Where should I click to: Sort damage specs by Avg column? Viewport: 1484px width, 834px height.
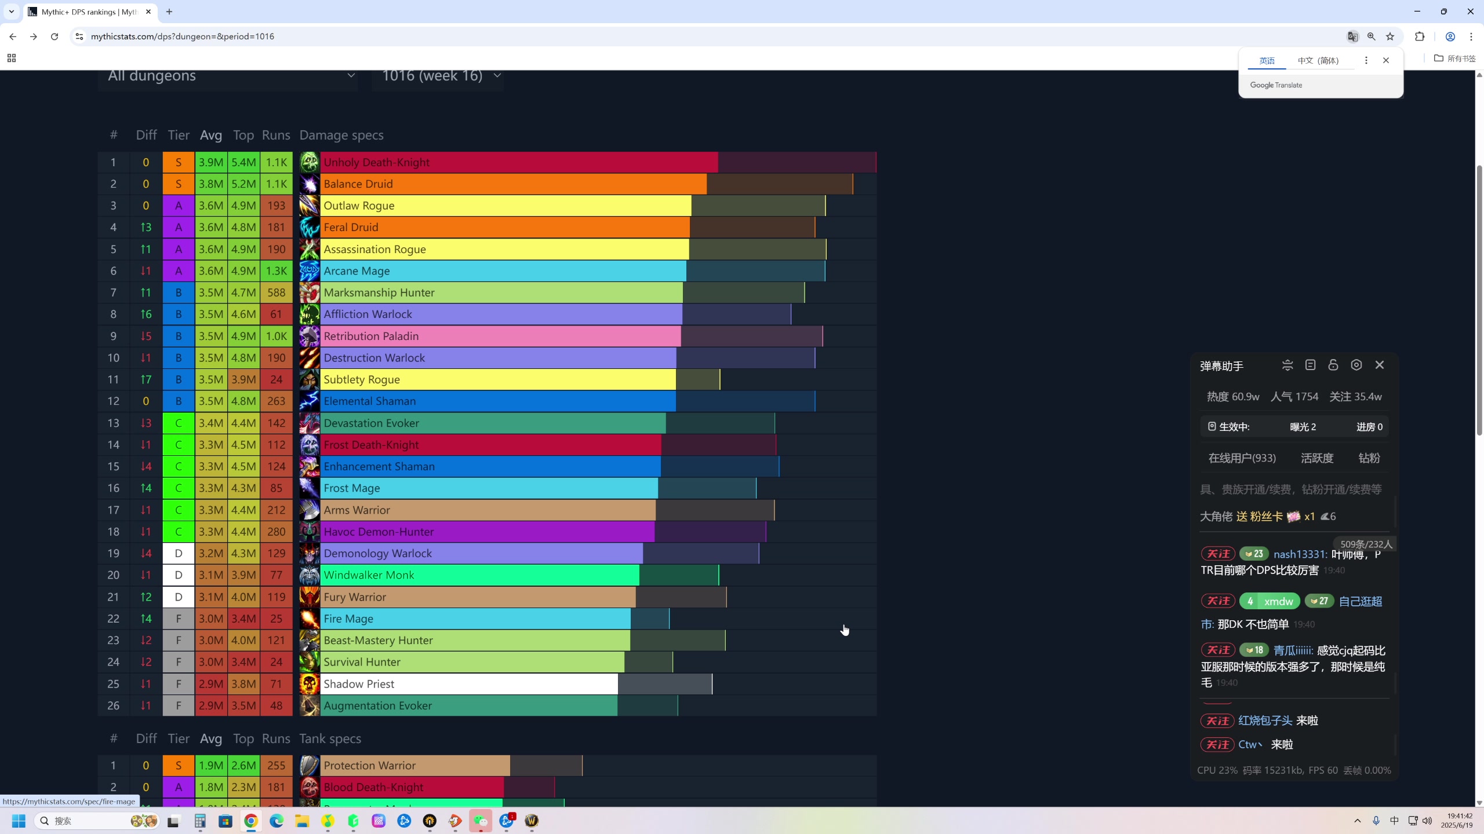point(211,136)
